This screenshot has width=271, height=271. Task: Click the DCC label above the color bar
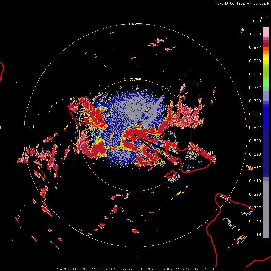coord(265,18)
